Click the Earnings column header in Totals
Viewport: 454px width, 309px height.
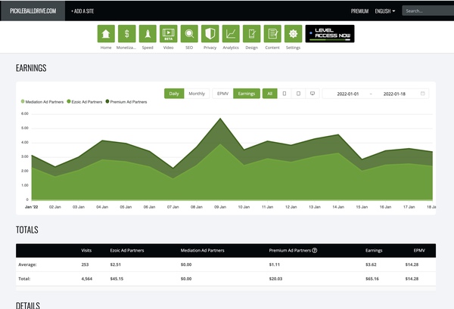[374, 250]
